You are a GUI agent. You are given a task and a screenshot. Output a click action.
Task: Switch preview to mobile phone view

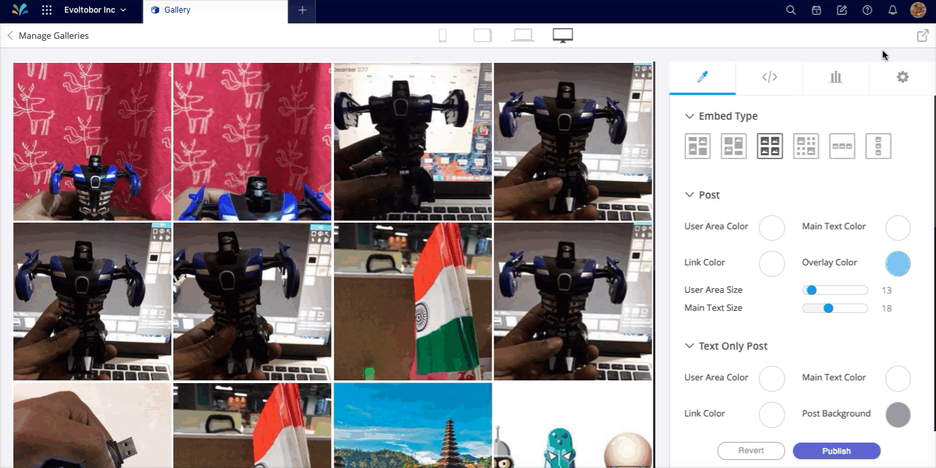[443, 35]
